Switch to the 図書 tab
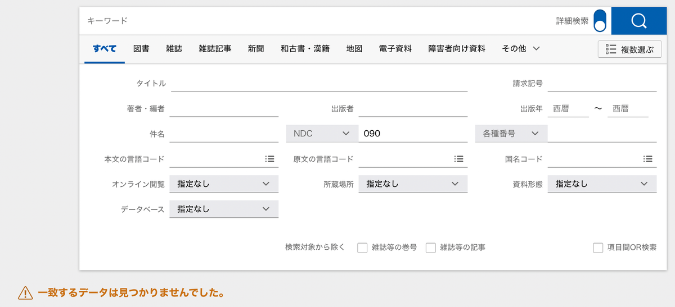This screenshot has height=307, width=675. click(141, 49)
